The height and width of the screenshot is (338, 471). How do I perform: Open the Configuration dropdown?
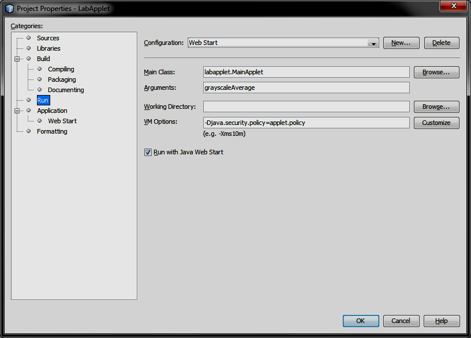(283, 43)
